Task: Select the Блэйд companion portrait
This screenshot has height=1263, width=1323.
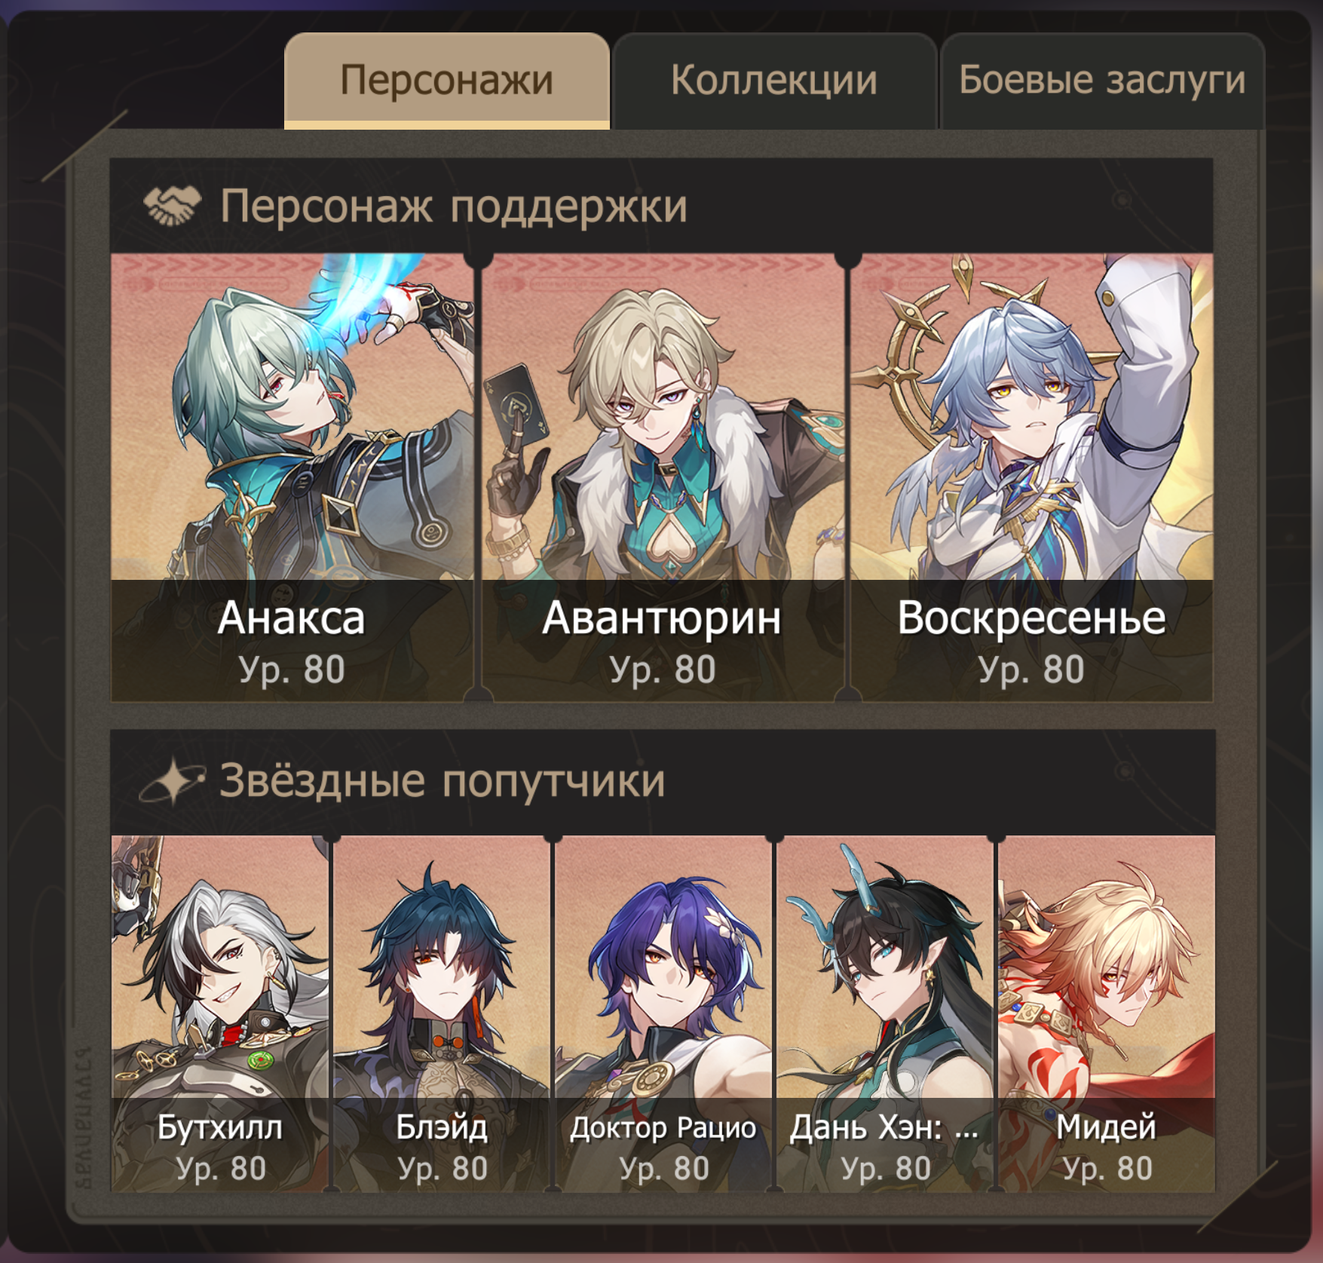Action: tap(442, 1013)
